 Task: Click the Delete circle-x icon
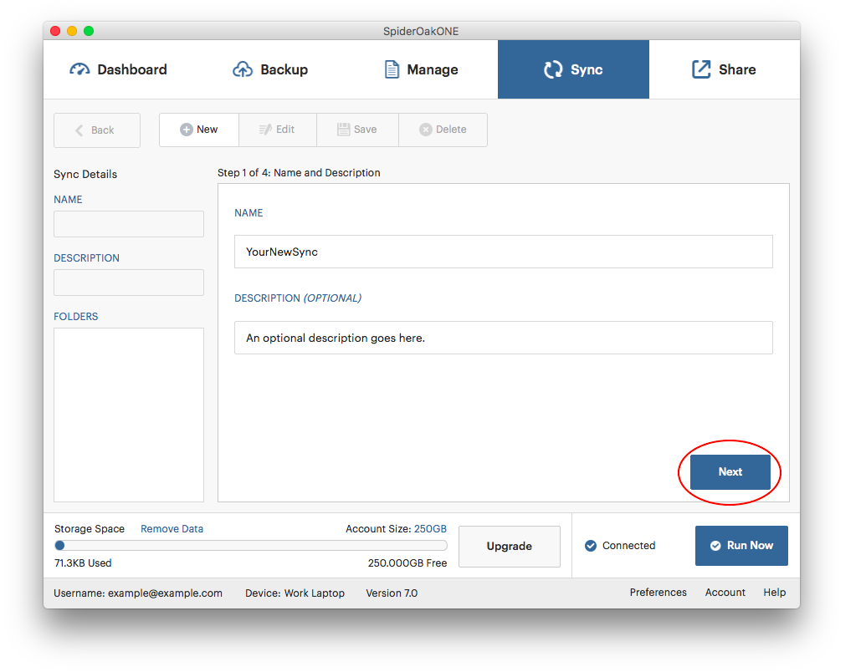click(426, 130)
